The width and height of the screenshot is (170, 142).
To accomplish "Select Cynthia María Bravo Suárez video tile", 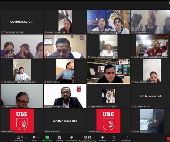I will [109, 47].
